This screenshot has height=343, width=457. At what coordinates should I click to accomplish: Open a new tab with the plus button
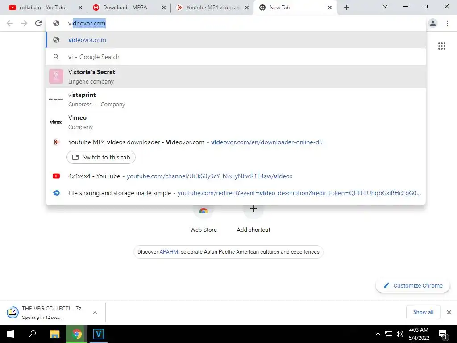[x=346, y=8]
